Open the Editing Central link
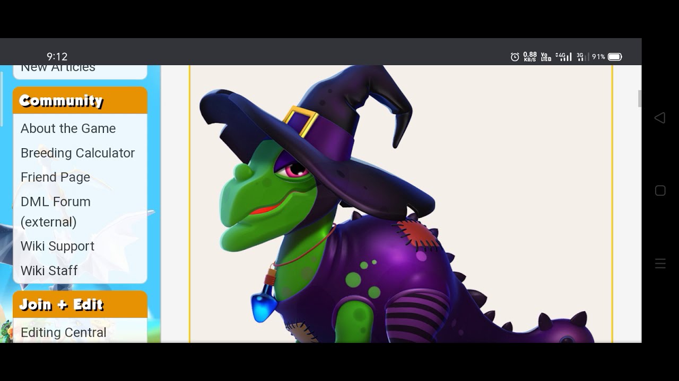Viewport: 679px width, 381px height. tap(63, 332)
